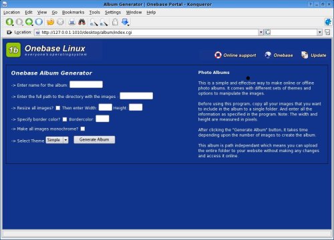Screen dimensions: 334x240
Task: Follow the Online support link text
Action: click(x=240, y=55)
